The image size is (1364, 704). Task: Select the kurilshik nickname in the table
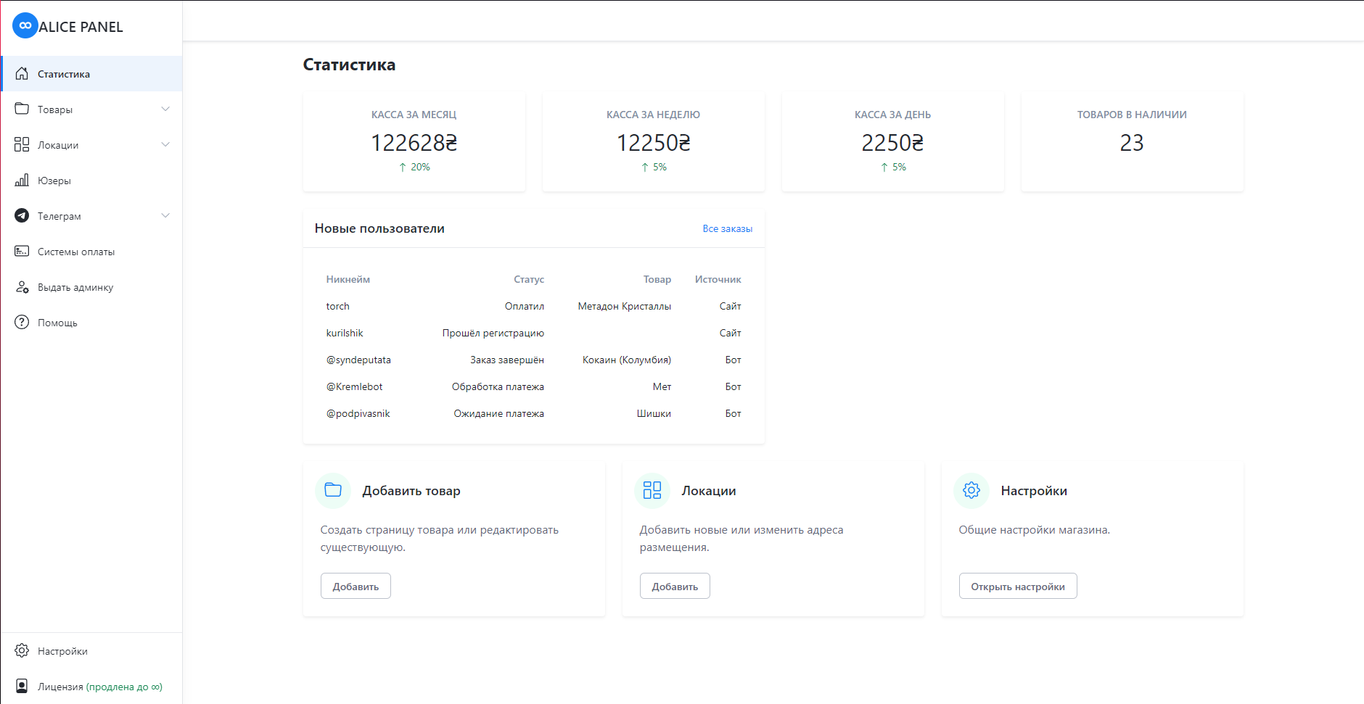pyautogui.click(x=345, y=333)
